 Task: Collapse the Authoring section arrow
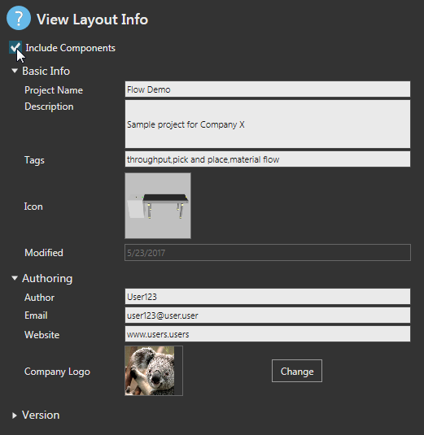(x=15, y=278)
